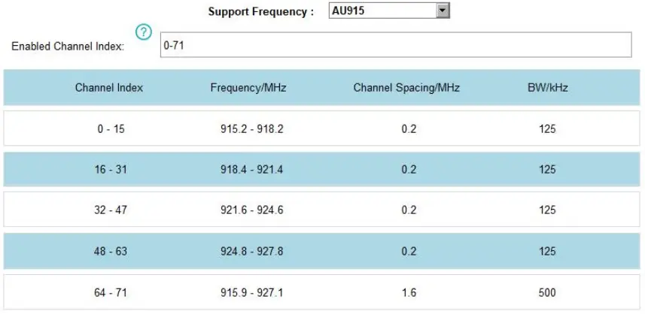The image size is (645, 314).
Task: Click the 915.9 - 927.1 frequency cell
Action: pos(252,292)
